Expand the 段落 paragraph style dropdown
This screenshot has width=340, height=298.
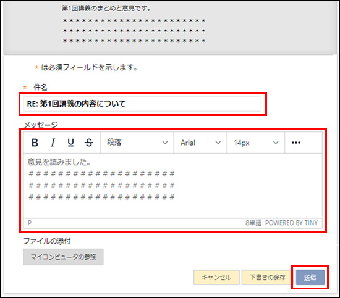[x=137, y=143]
